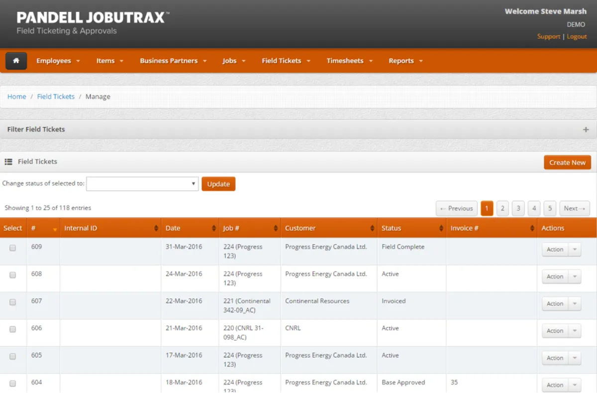This screenshot has width=597, height=393.
Task: Click the Pandell Jobutrax logo
Action: [x=93, y=23]
